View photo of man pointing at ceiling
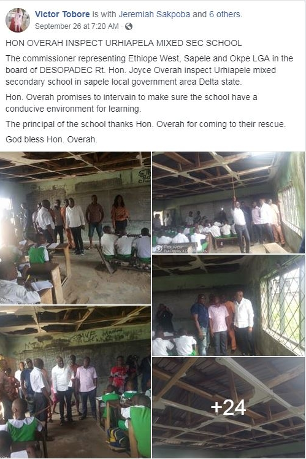 [x=229, y=202]
